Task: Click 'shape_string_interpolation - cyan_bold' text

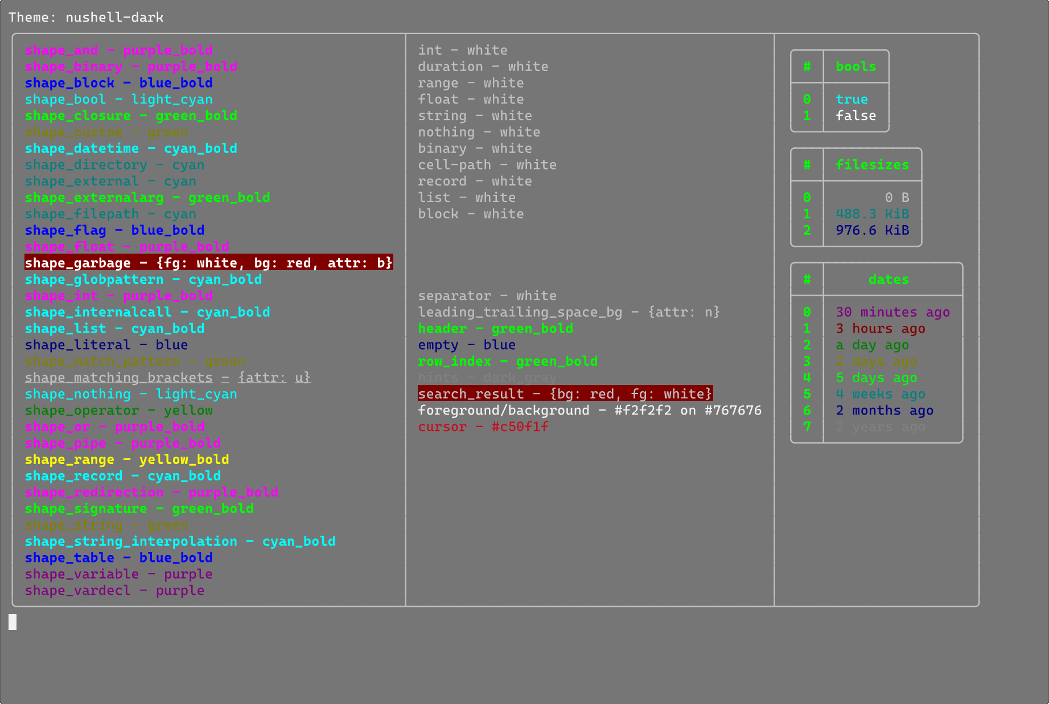Action: (x=180, y=541)
